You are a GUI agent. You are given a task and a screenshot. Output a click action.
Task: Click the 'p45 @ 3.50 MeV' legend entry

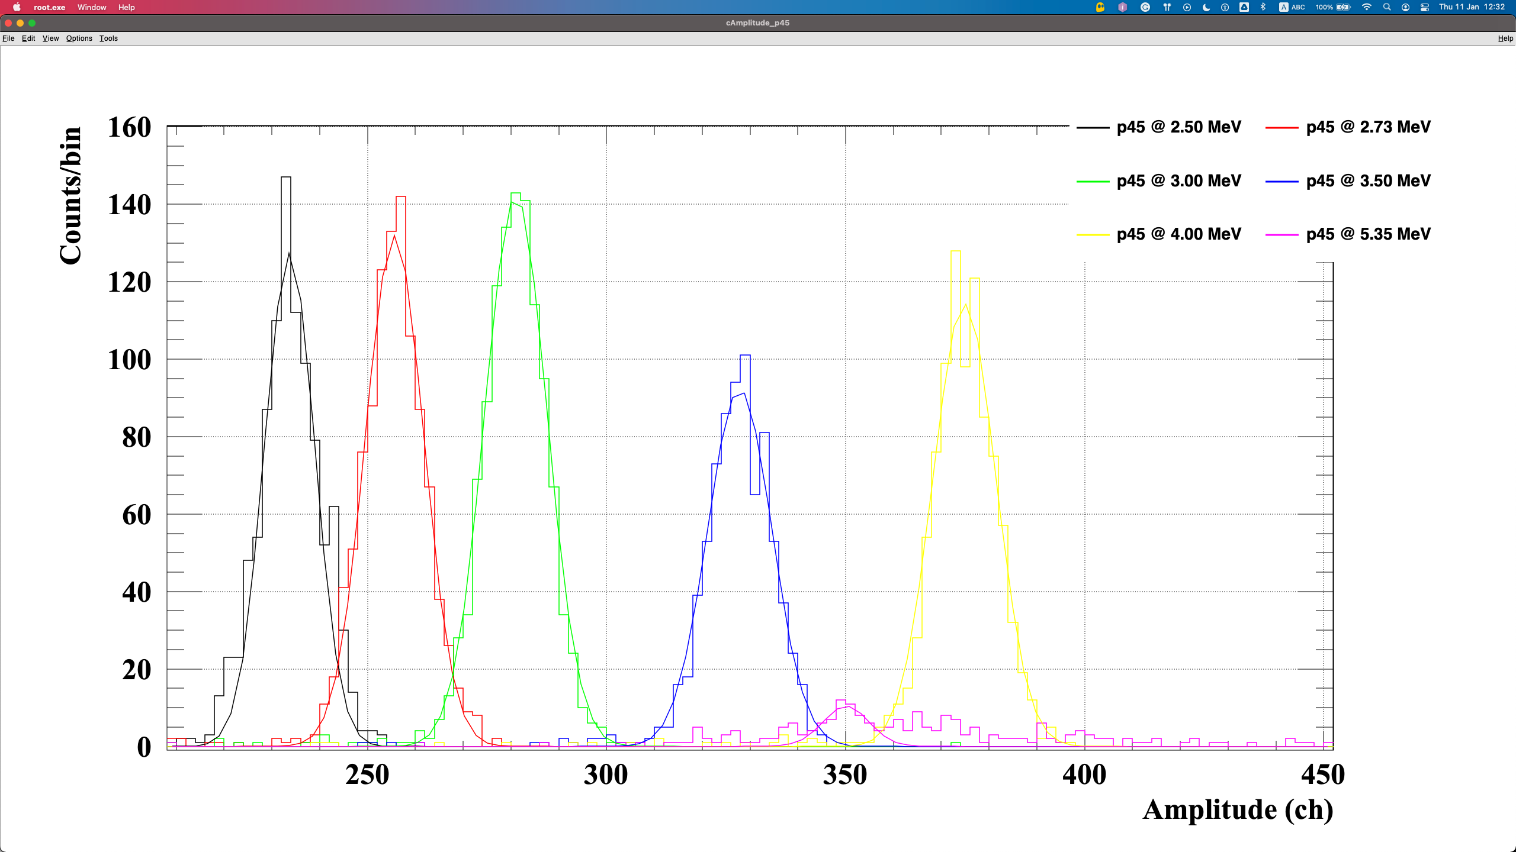point(1367,180)
